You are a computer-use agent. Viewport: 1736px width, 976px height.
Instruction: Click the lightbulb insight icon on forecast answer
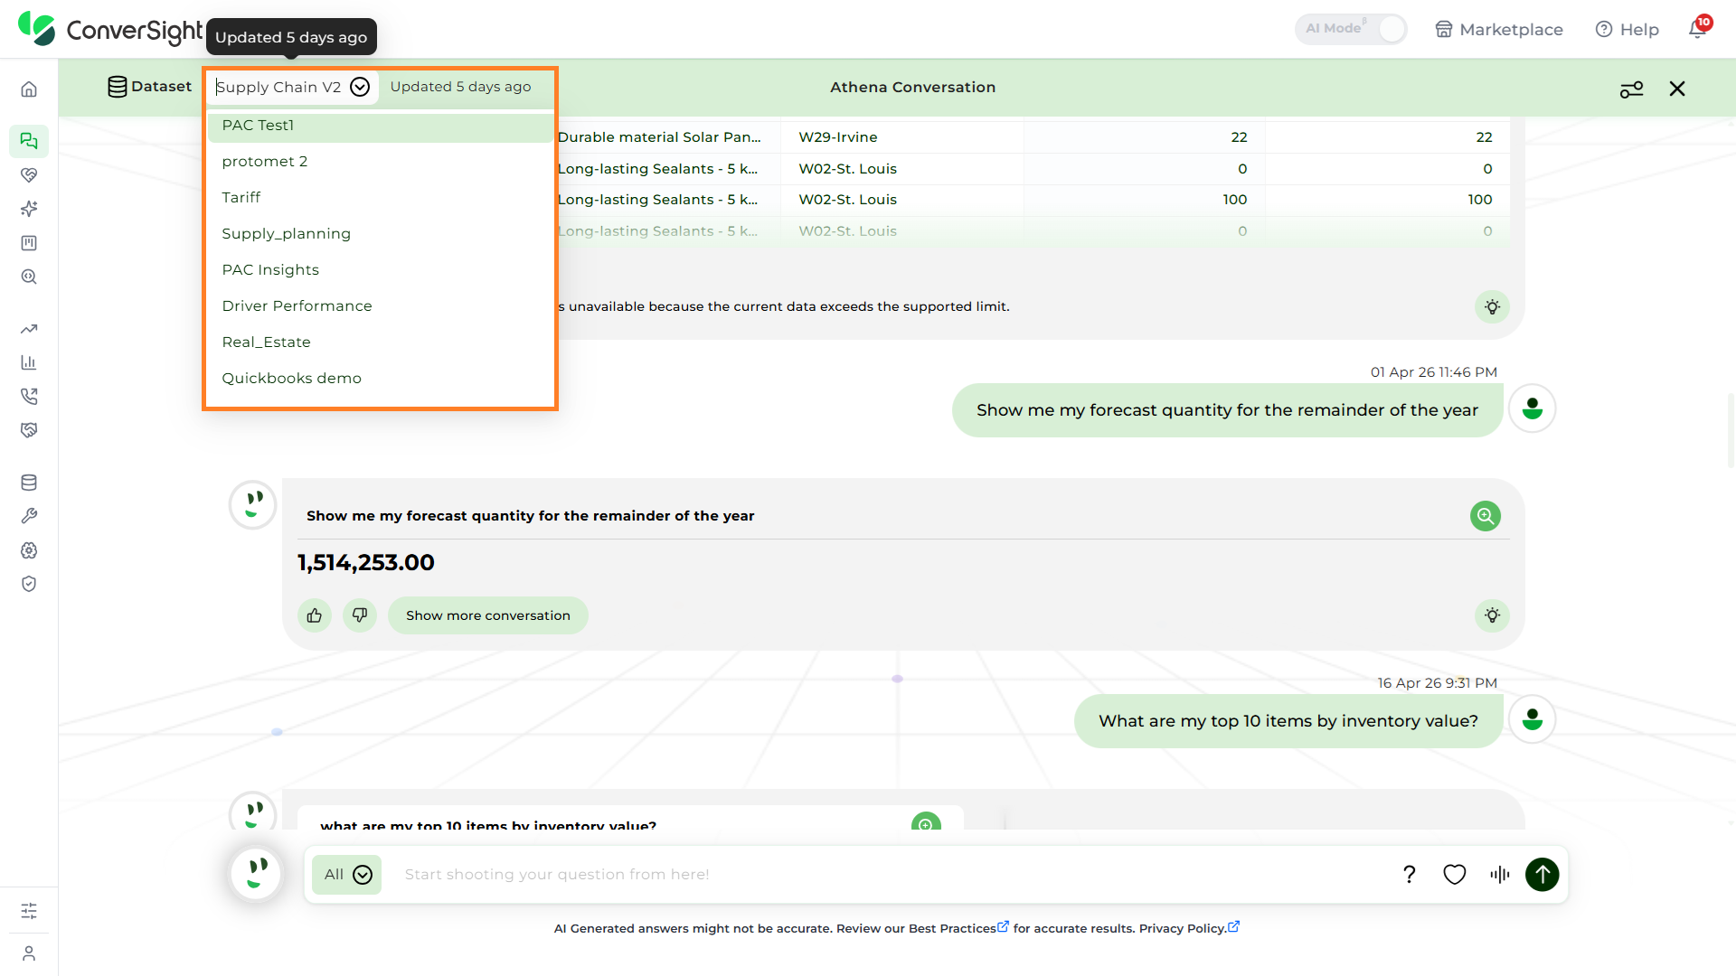click(1492, 615)
